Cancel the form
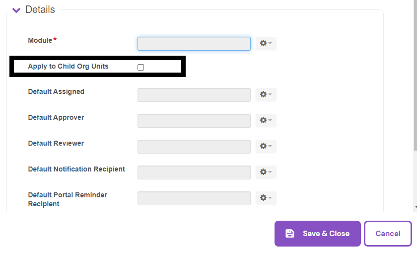This screenshot has width=417, height=254. (388, 234)
